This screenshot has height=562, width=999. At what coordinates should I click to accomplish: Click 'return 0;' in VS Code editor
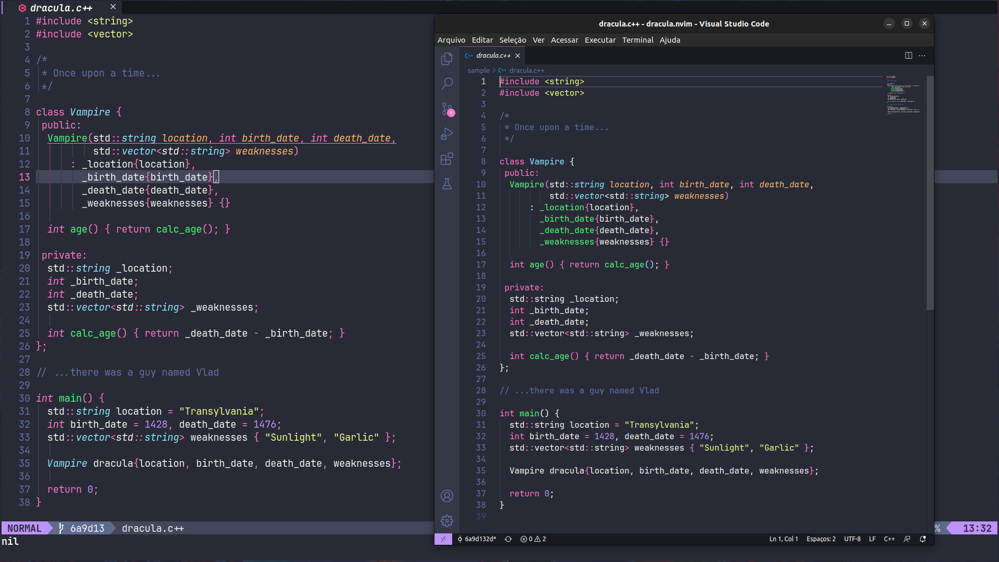(x=532, y=494)
